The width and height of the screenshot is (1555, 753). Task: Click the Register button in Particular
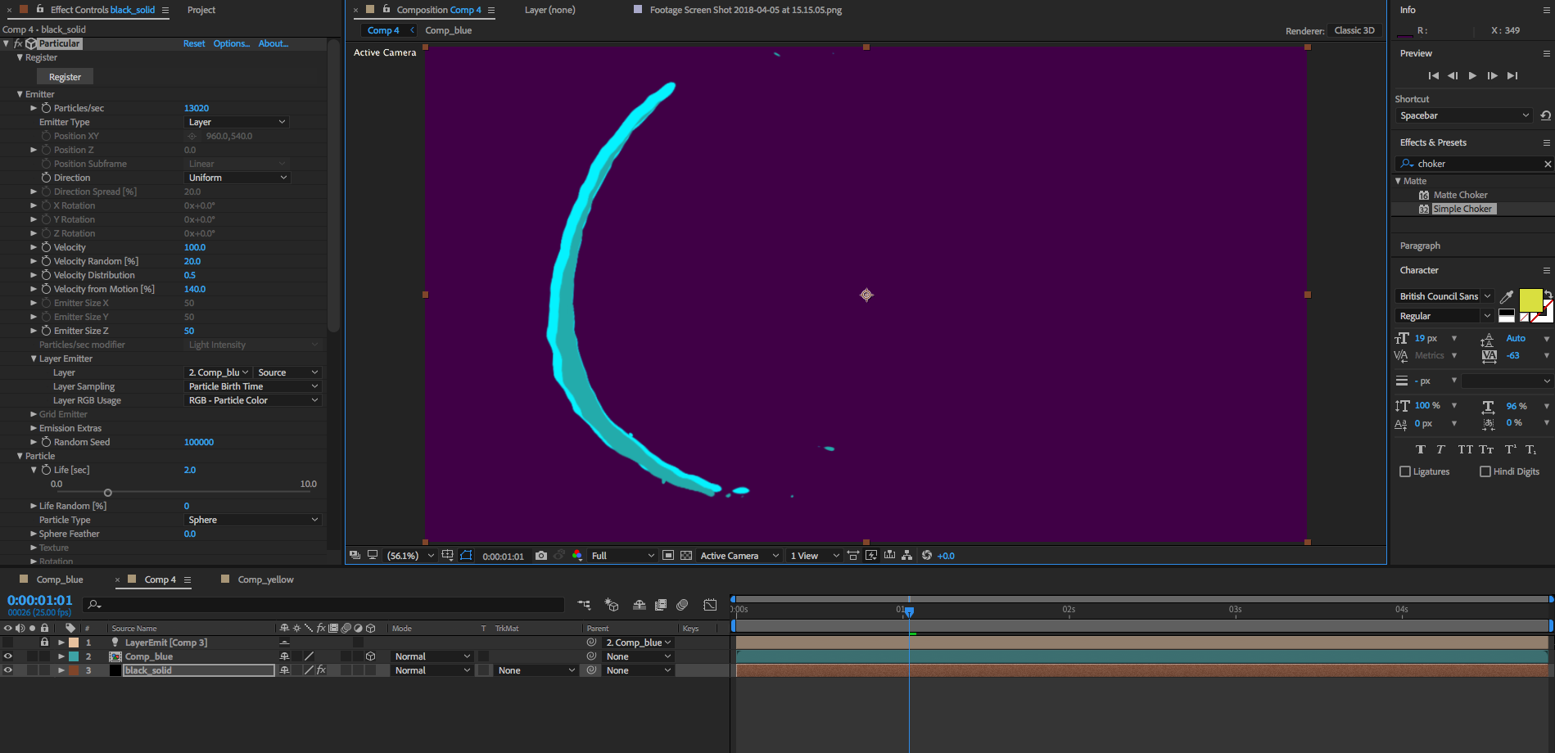point(66,77)
